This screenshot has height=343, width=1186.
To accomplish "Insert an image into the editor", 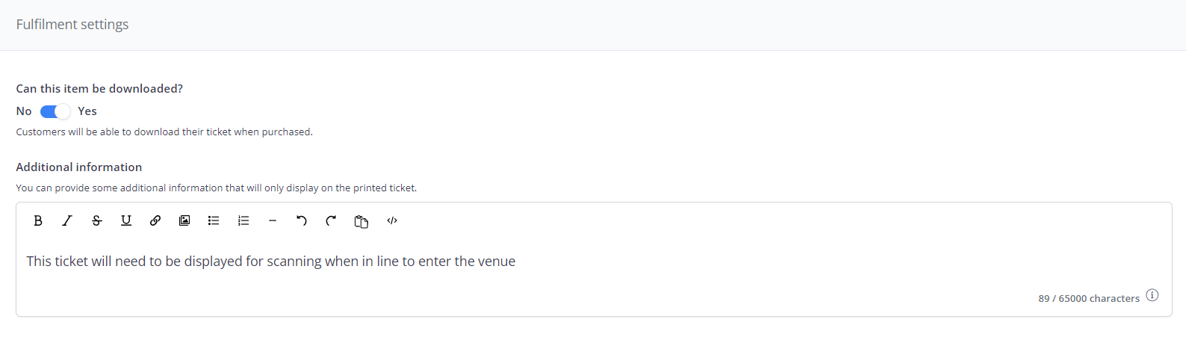I will tap(184, 220).
